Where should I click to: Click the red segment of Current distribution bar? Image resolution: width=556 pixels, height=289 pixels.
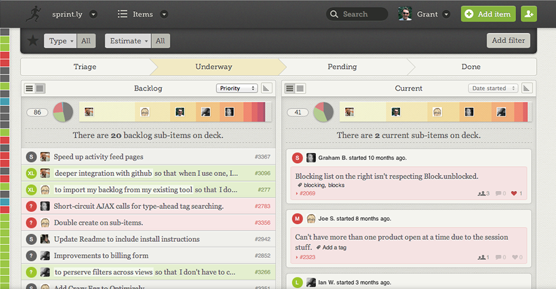click(x=526, y=112)
